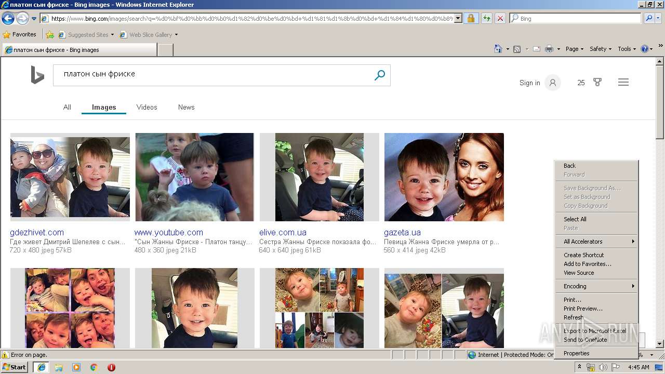665x374 pixels.
Task: Click the rewards trophy icon
Action: [x=597, y=82]
